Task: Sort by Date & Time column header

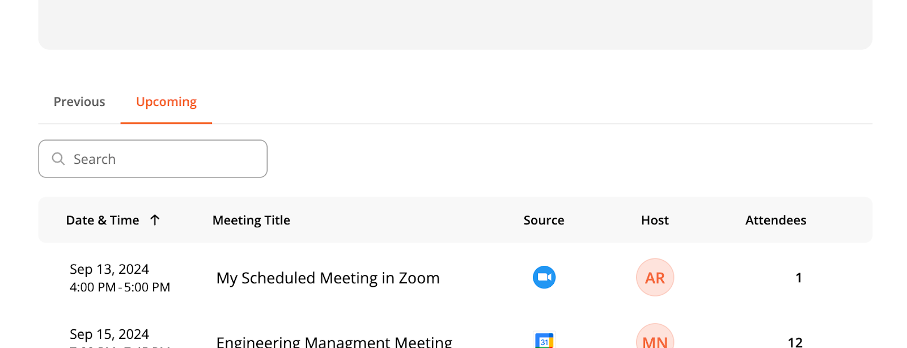Action: pyautogui.click(x=103, y=220)
